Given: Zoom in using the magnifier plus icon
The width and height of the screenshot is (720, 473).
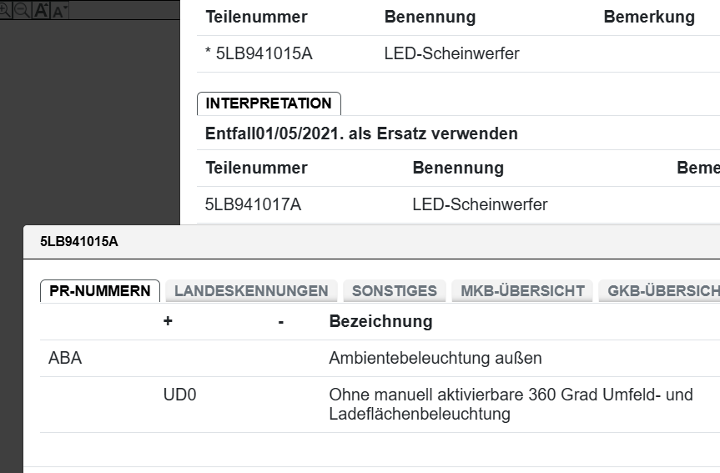Looking at the screenshot, I should coord(4,10).
